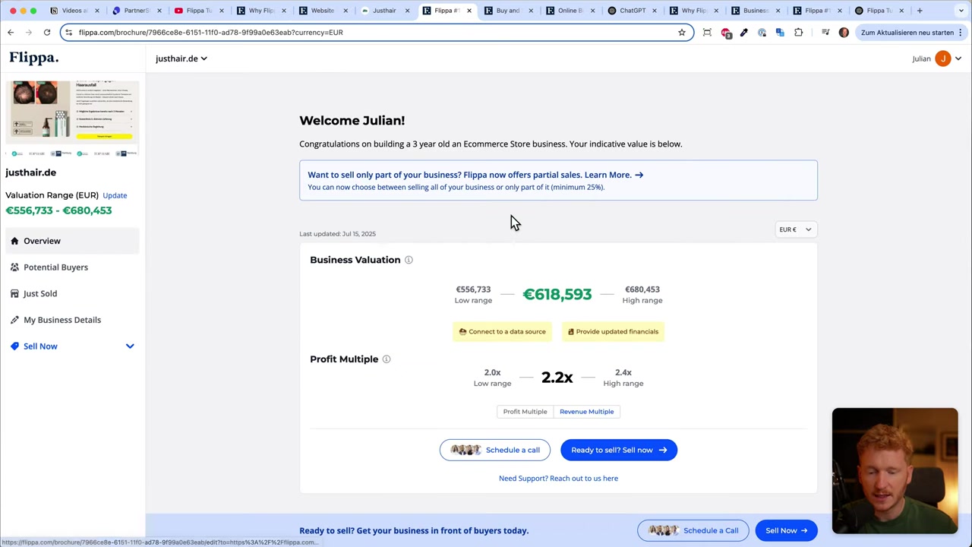The height and width of the screenshot is (547, 972).
Task: Open the color picker eyedropper extension
Action: (744, 33)
